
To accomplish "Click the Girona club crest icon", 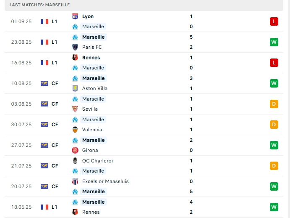I will pyautogui.click(x=75, y=150).
